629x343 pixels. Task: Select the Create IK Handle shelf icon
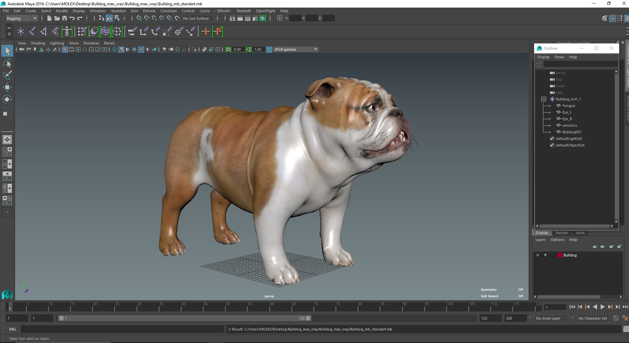[x=43, y=32]
